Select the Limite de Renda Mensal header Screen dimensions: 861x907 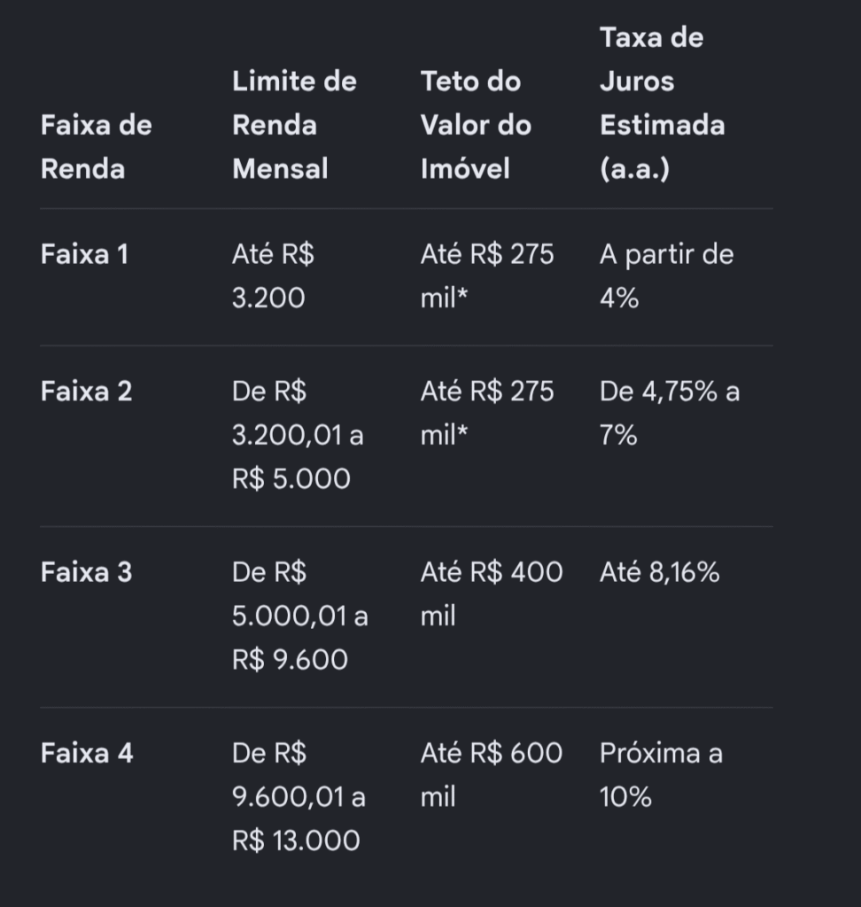(x=294, y=125)
